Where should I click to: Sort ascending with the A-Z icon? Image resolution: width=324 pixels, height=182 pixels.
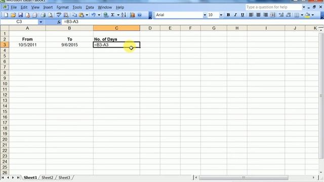(x=124, y=15)
